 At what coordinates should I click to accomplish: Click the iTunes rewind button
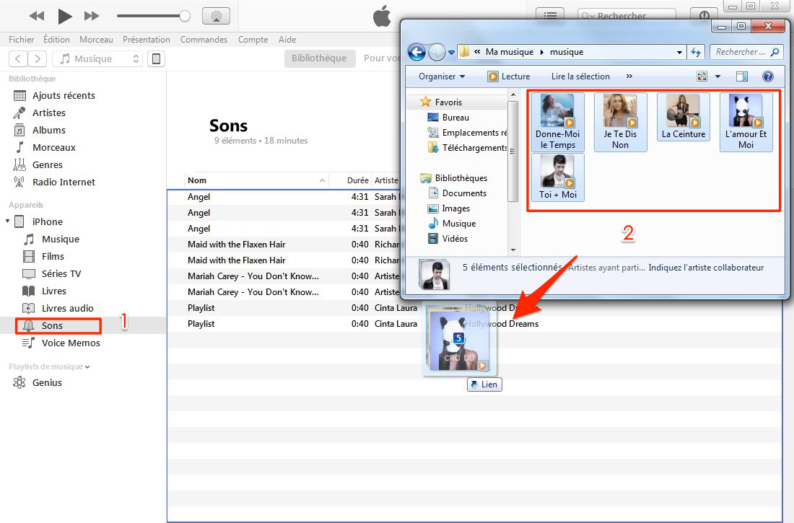click(x=37, y=16)
